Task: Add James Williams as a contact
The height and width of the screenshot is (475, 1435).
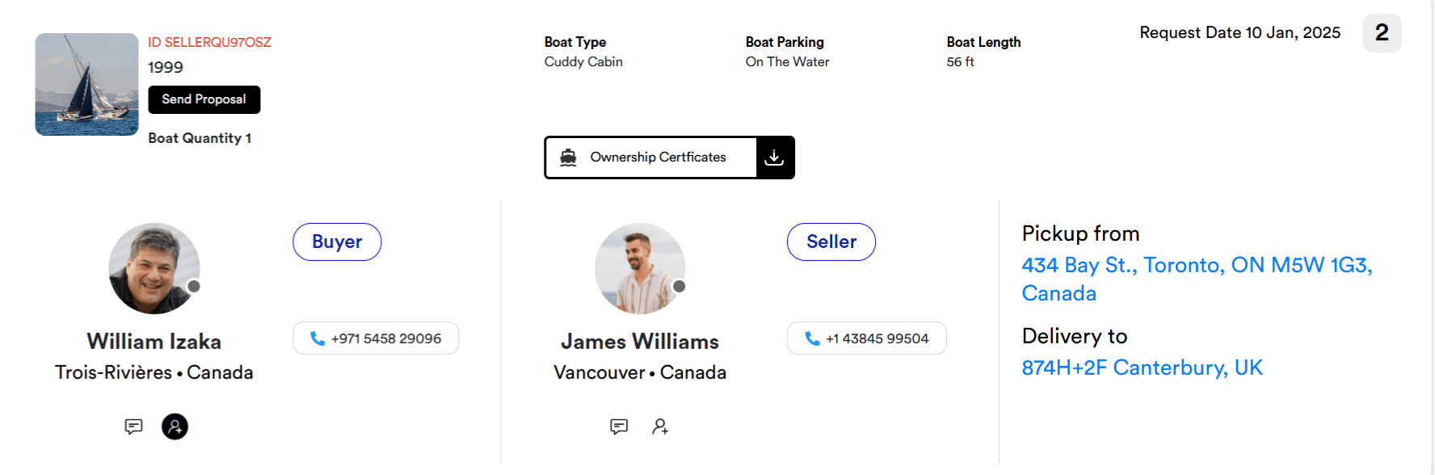Action: click(x=661, y=426)
